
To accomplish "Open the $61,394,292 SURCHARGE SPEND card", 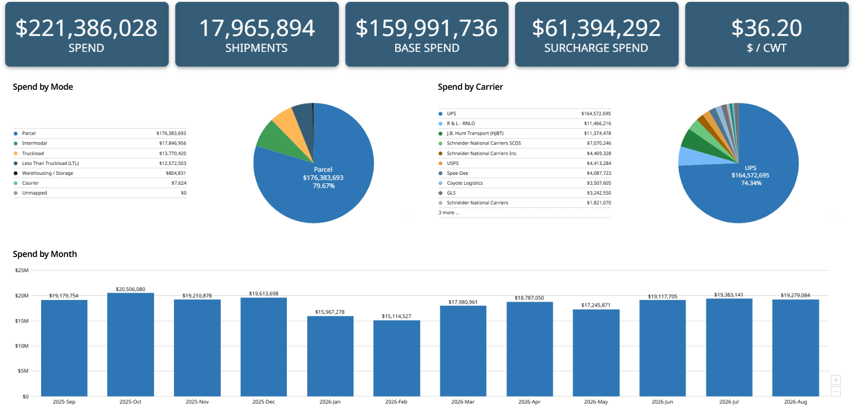I will [596, 34].
